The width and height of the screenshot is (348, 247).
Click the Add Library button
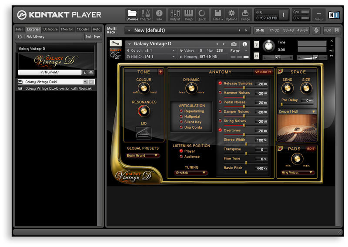[x=49, y=37]
